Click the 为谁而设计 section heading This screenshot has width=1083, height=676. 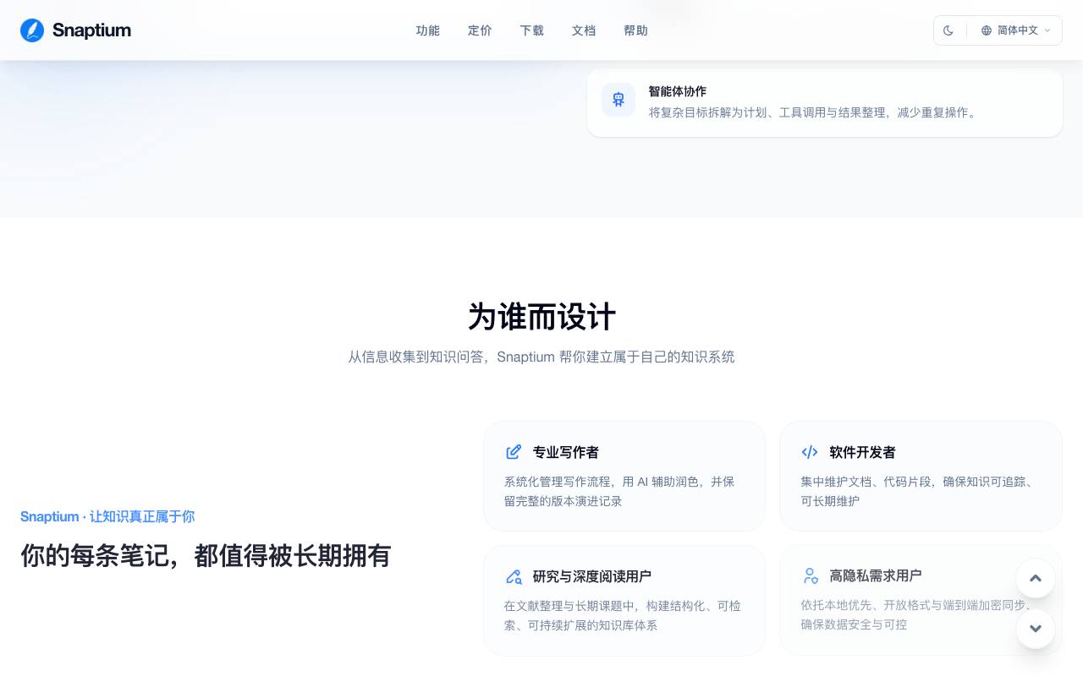coord(541,317)
